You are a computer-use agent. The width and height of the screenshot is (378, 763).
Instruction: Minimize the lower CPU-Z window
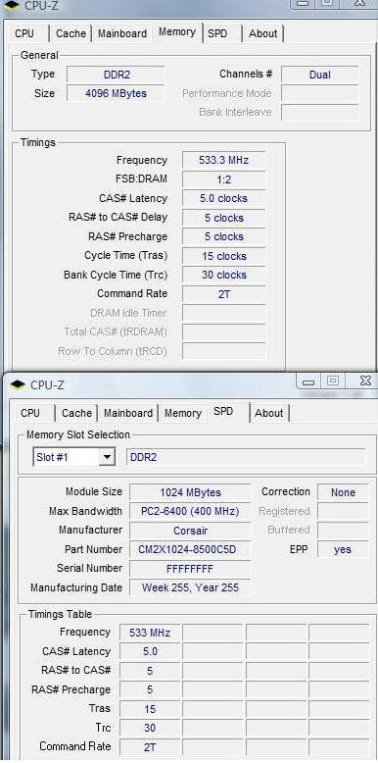(x=308, y=381)
